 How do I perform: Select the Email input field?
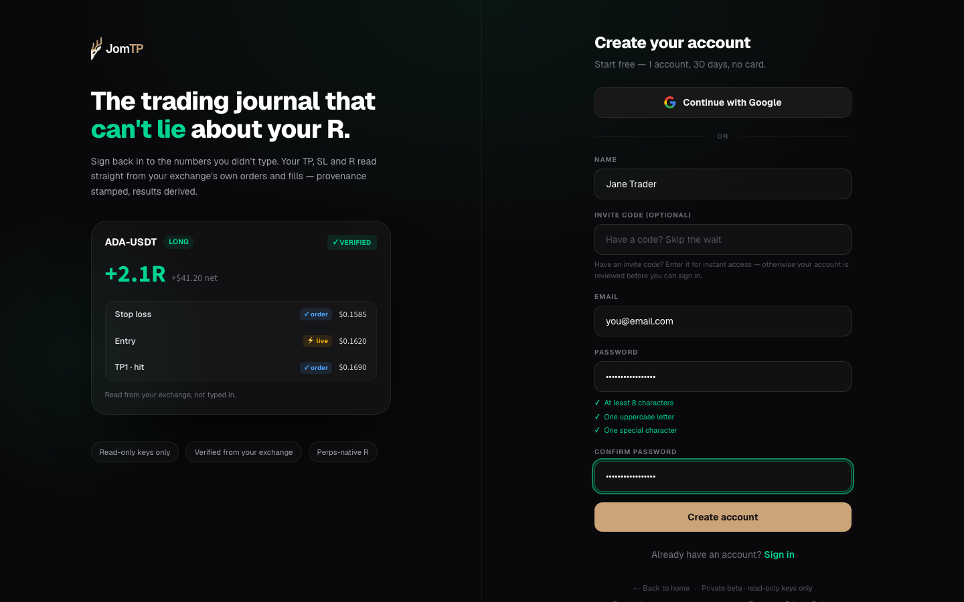[x=723, y=321]
